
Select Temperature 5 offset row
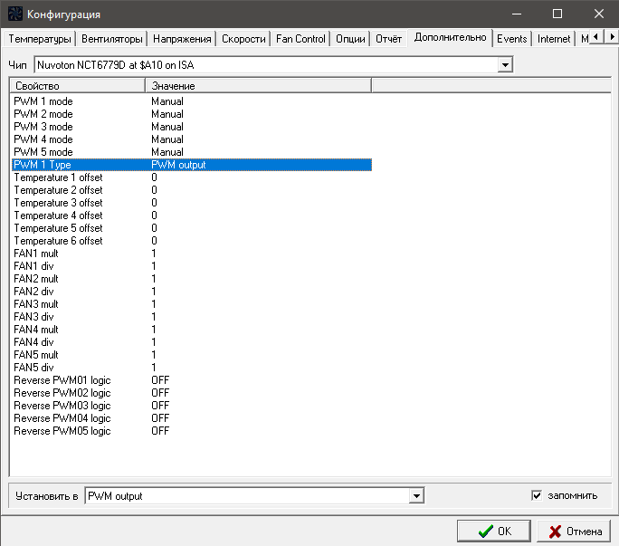[x=192, y=228]
